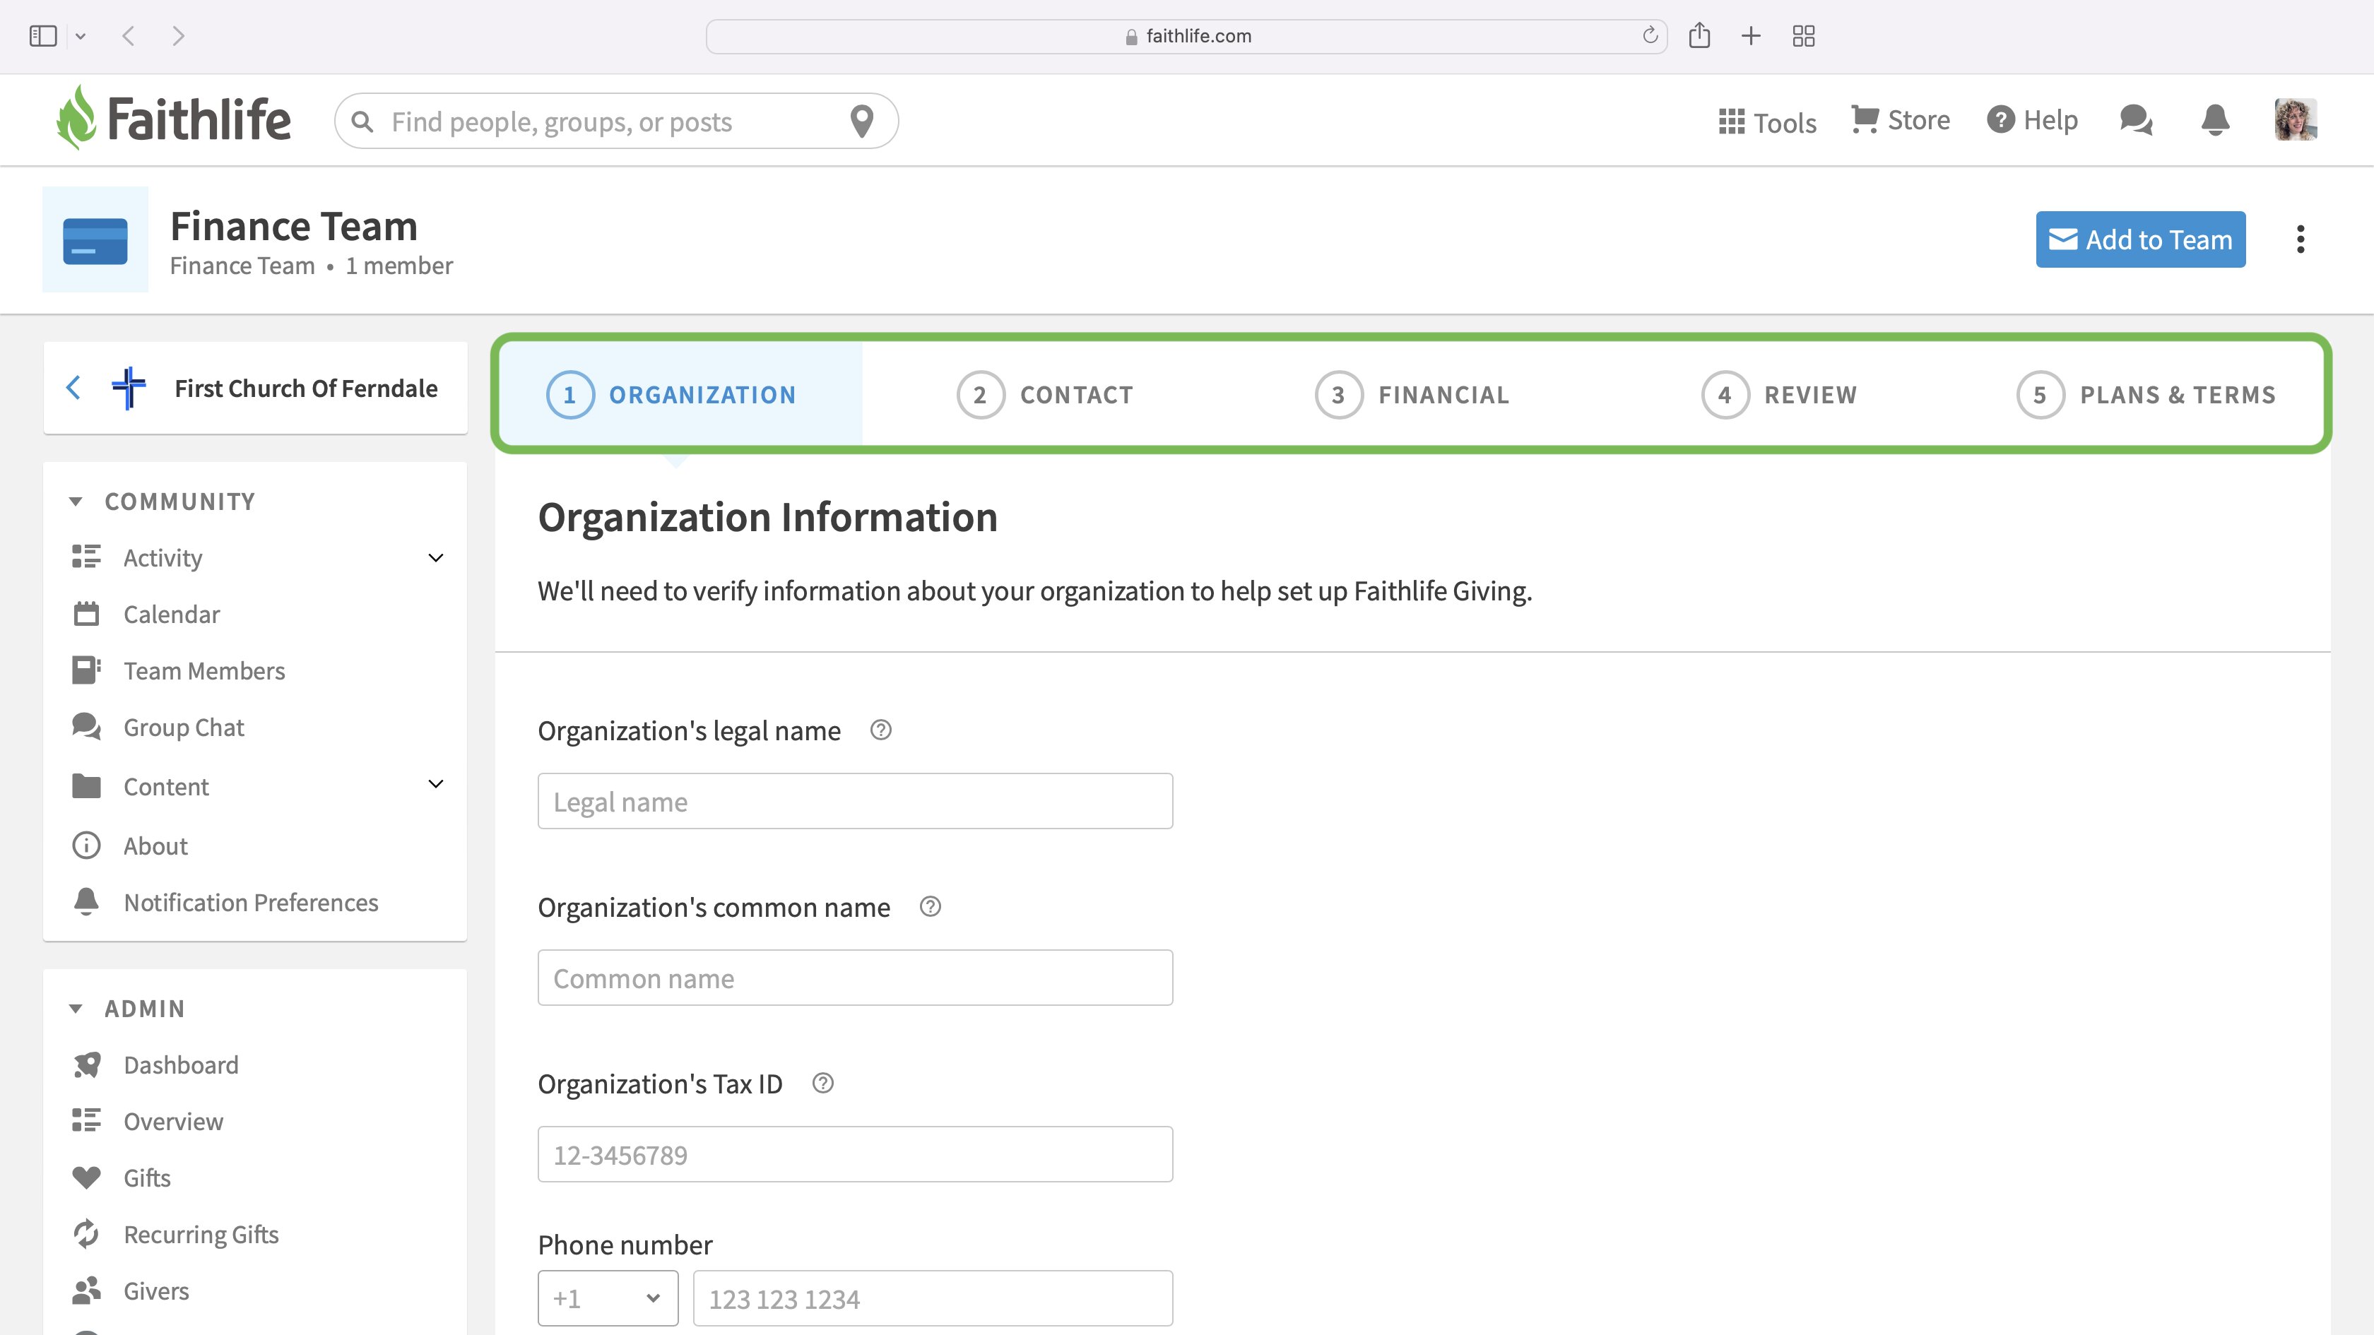
Task: Collapse the Admin section
Action: pos(76,1009)
